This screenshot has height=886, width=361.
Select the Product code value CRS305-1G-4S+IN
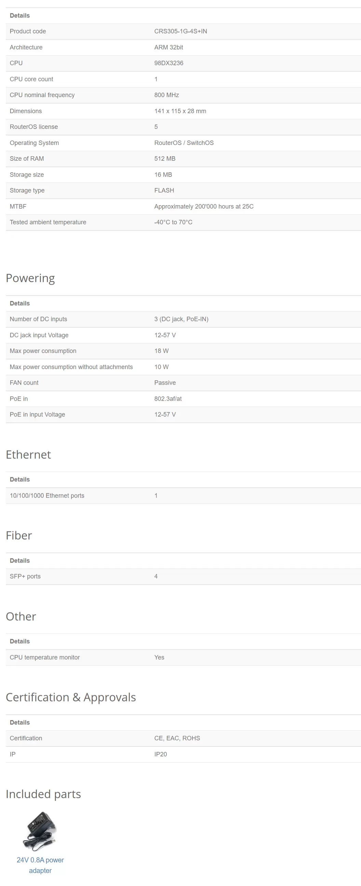180,31
